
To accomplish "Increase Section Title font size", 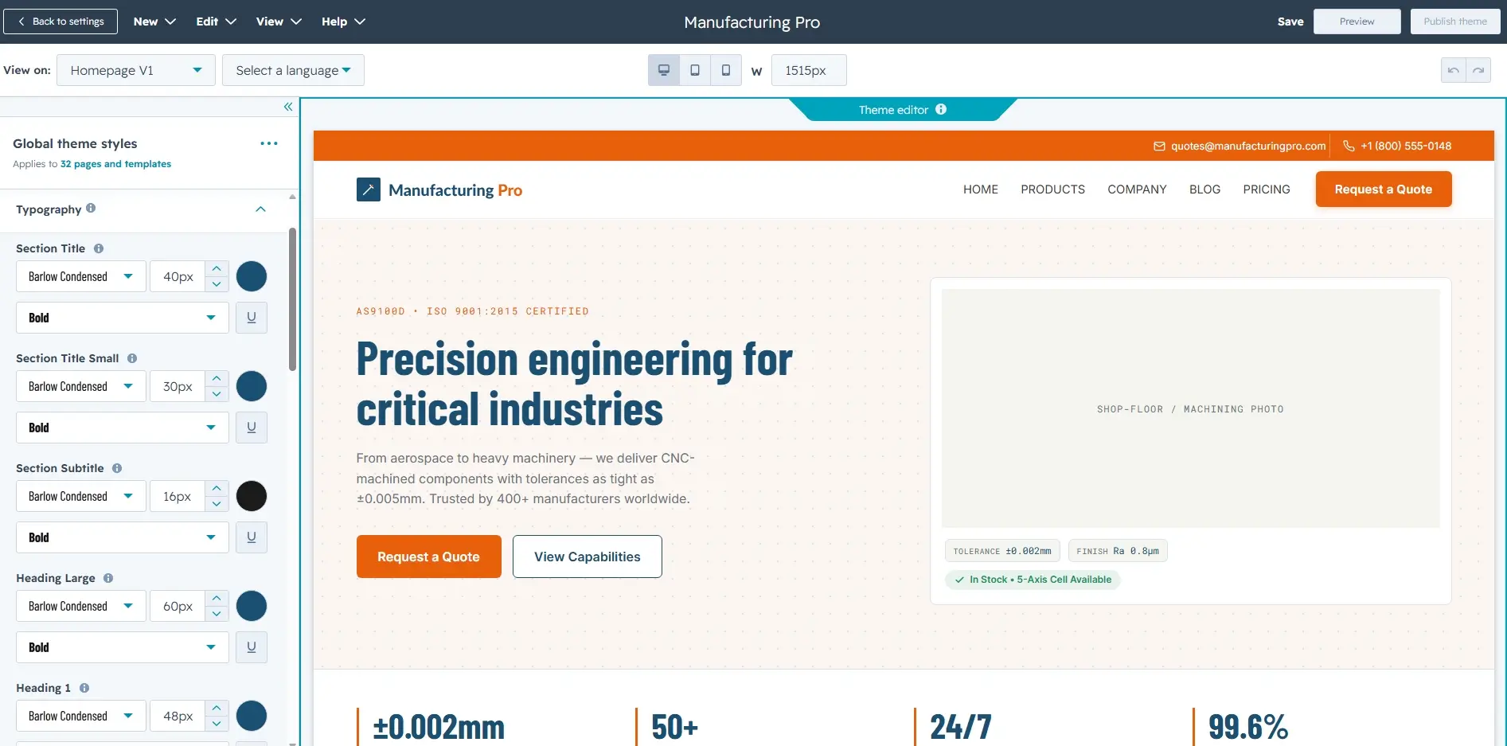I will (x=217, y=269).
